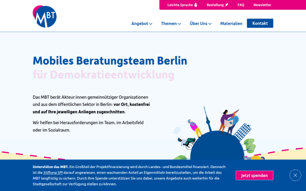Open the Newsletter link
Viewport: 306px width, 191px height.
tap(262, 5)
